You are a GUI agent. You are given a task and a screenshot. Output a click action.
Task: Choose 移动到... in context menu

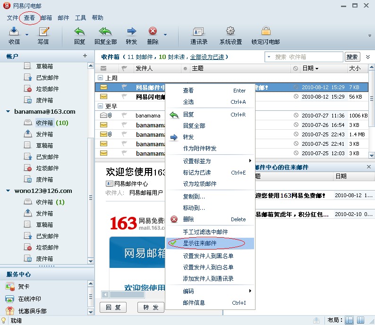pos(210,208)
